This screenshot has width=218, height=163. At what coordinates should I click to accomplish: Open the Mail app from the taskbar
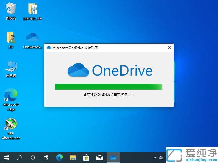tap(99, 157)
